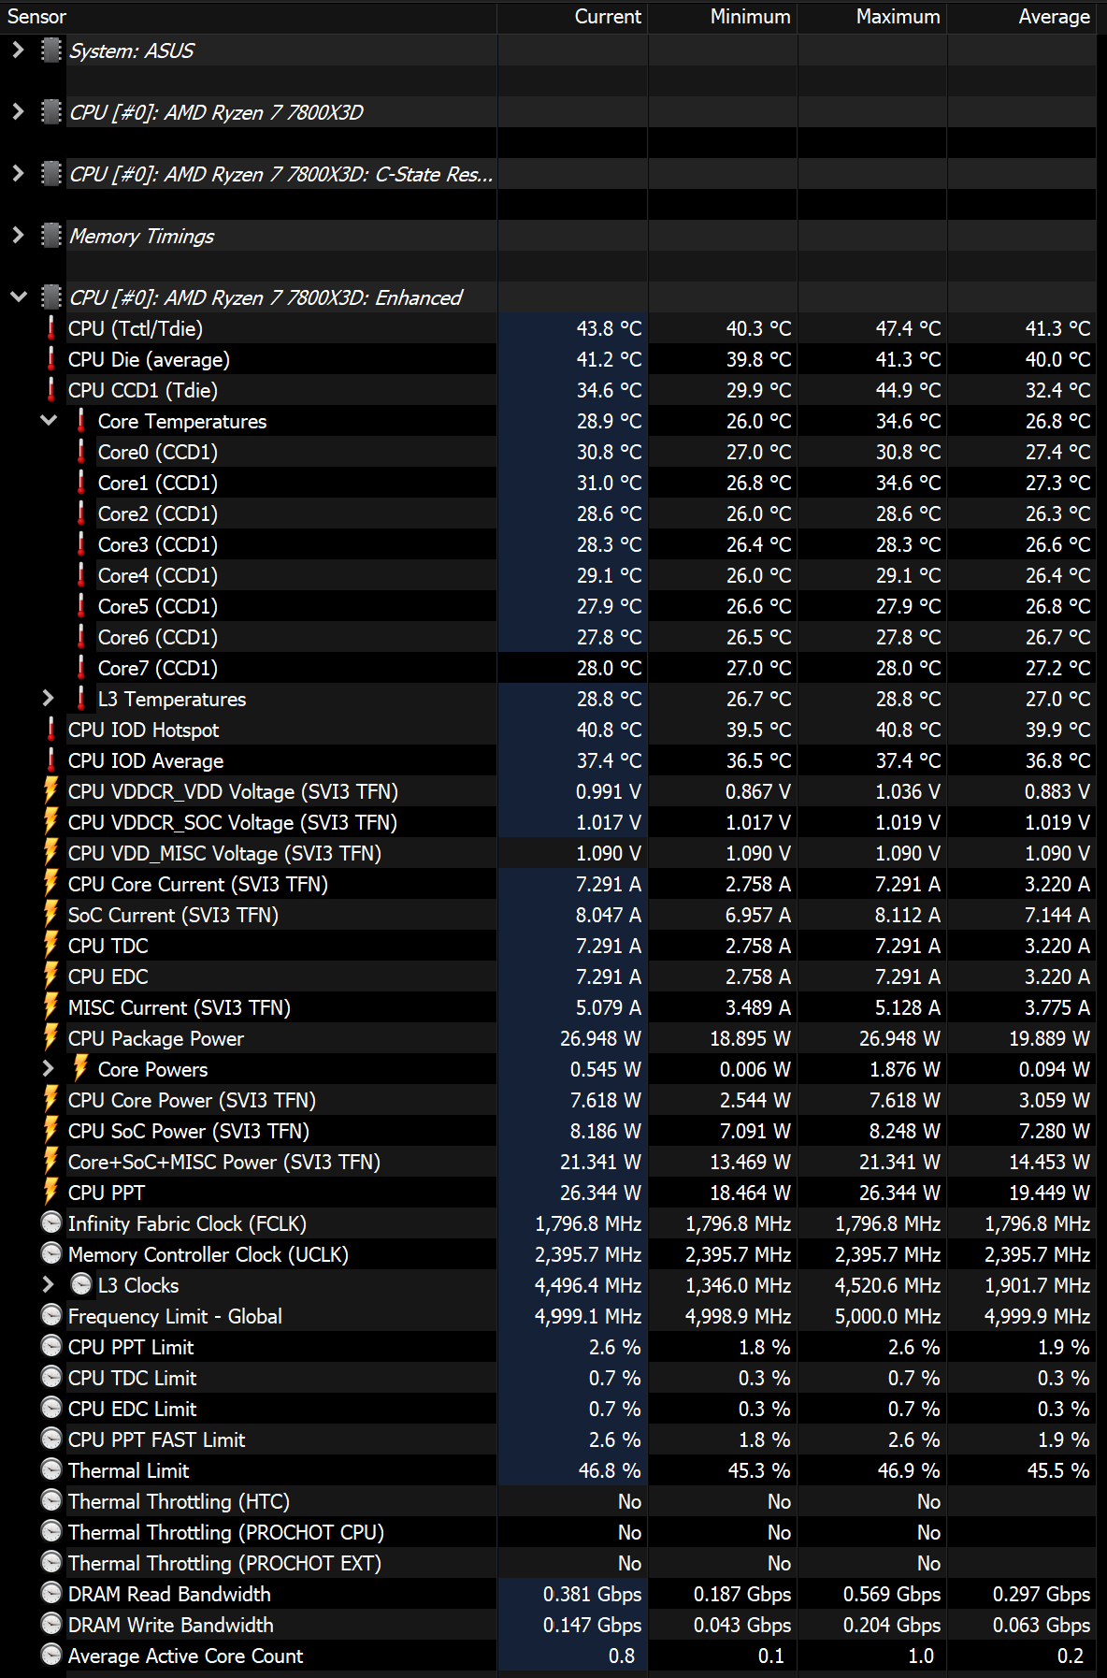Image resolution: width=1107 pixels, height=1678 pixels.
Task: Click the clock icon for Frequency Limit - Global
Action: click(51, 1316)
